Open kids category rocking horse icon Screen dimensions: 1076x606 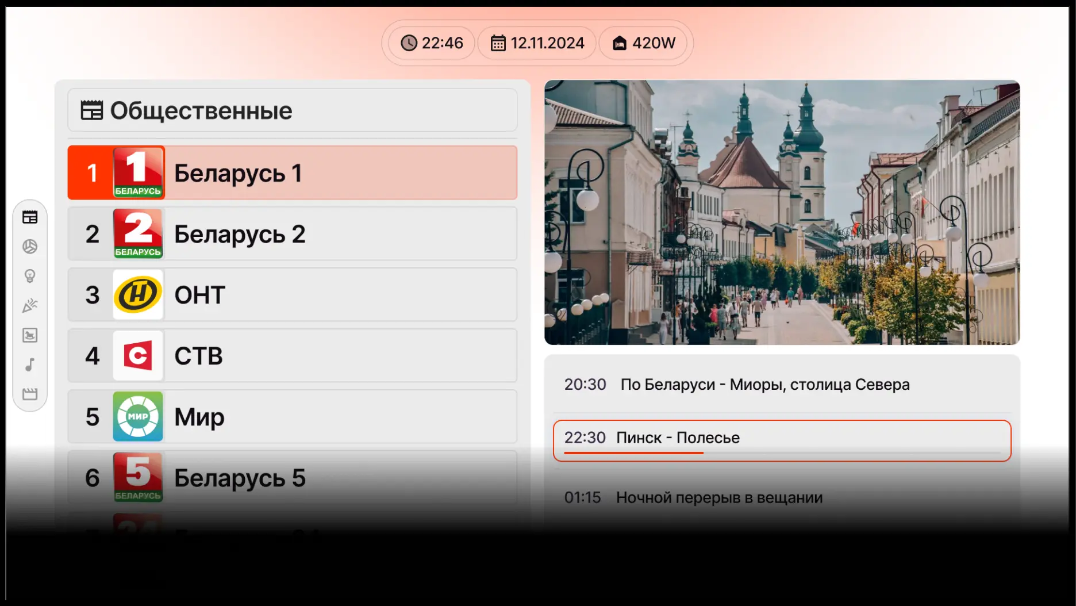(x=30, y=335)
